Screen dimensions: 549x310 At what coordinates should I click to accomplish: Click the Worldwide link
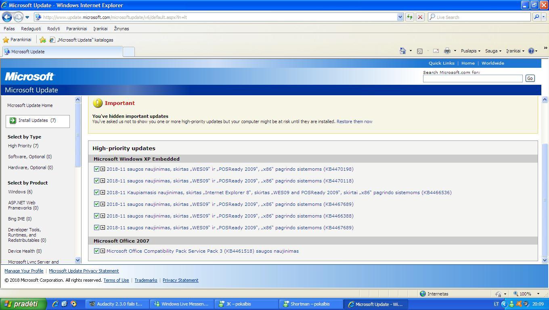click(492, 63)
